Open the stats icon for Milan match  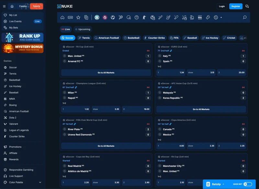click(76, 87)
